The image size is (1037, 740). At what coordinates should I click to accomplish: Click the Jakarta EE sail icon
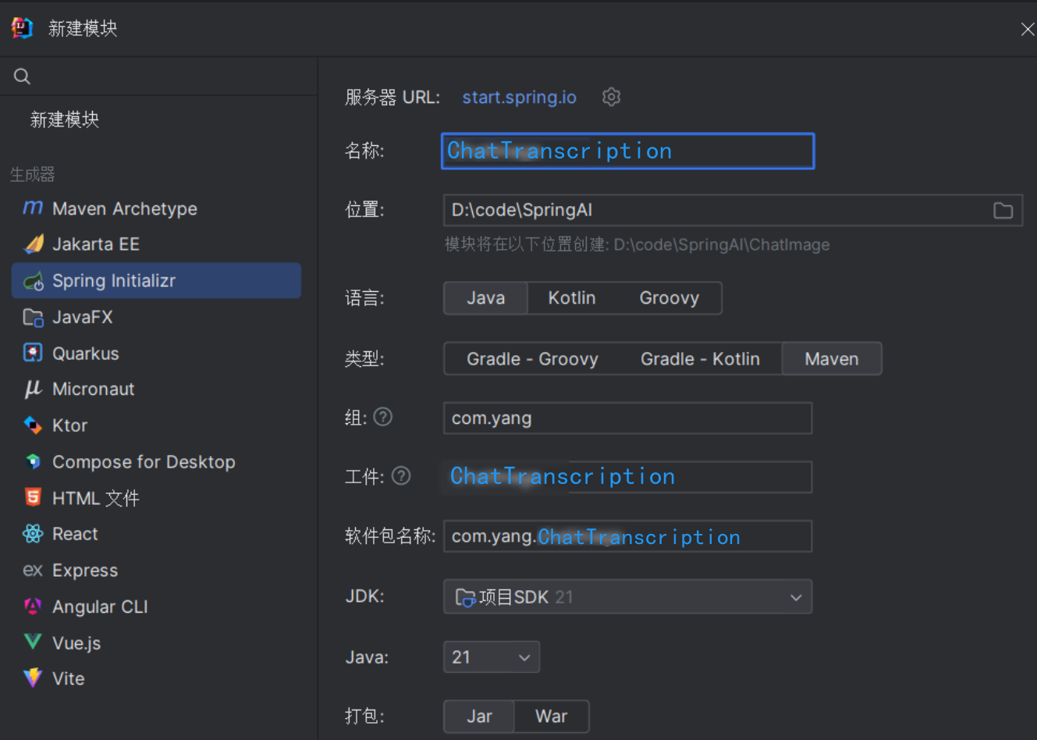pyautogui.click(x=34, y=244)
